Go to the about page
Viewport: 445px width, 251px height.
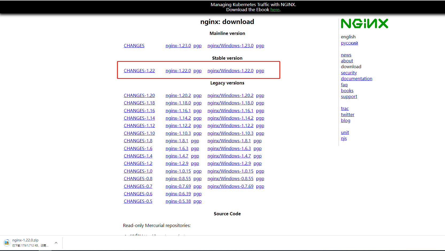347,61
